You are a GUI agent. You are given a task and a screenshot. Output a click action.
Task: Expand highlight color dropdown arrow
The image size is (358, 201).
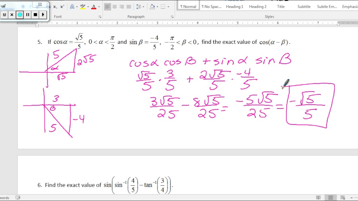click(x=88, y=7)
